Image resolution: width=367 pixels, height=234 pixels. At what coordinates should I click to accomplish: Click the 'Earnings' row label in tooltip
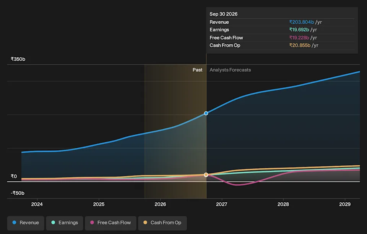point(219,30)
